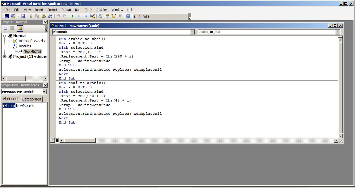Select the NewMacros module in tree
This screenshot has height=188, width=355.
32,51
